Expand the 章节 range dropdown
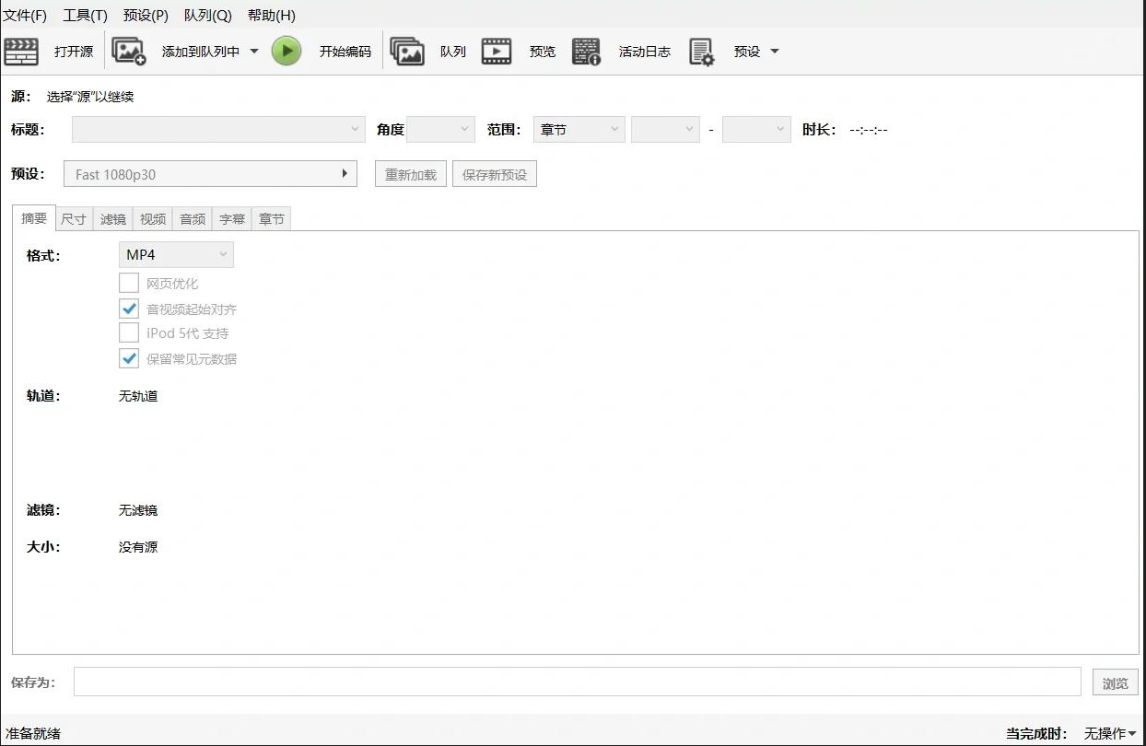Screen dimensions: 1146x746 pos(579,130)
